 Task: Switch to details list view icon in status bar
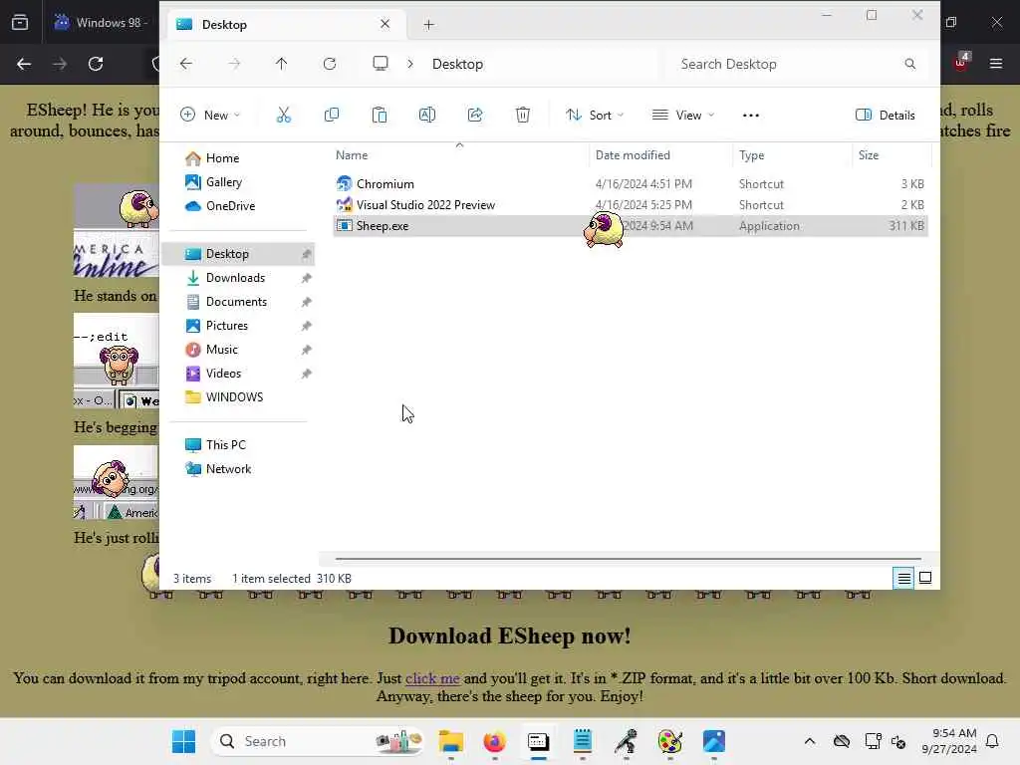point(904,578)
